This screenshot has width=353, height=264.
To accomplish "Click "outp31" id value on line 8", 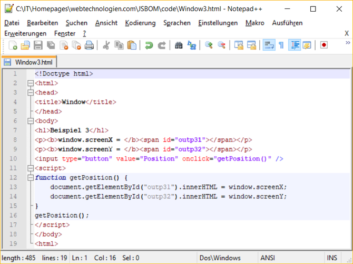I will pos(190,140).
